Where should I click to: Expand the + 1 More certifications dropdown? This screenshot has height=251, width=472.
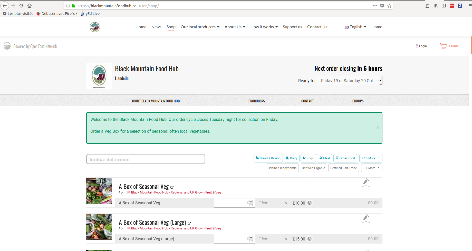[x=372, y=168]
